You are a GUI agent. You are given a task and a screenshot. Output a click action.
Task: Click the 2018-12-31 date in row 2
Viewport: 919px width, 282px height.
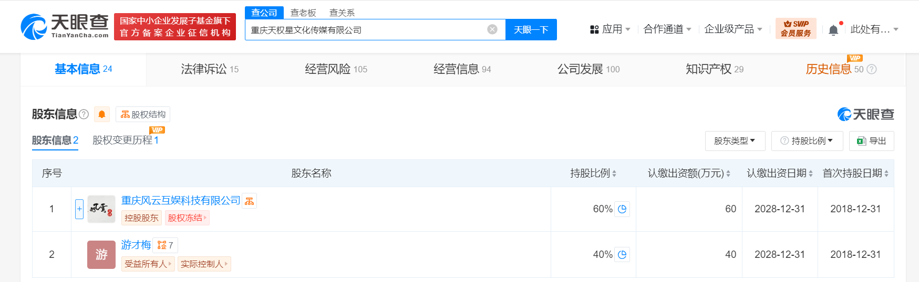pyautogui.click(x=855, y=254)
